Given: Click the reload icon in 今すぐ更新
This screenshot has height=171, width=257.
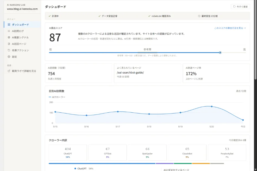Looking at the screenshot, I should click(234, 7).
